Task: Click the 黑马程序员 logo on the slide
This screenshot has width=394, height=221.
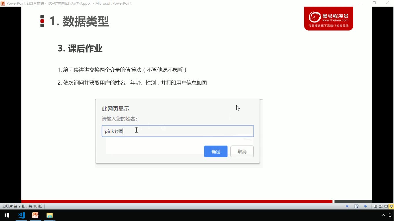Action: coord(329,18)
